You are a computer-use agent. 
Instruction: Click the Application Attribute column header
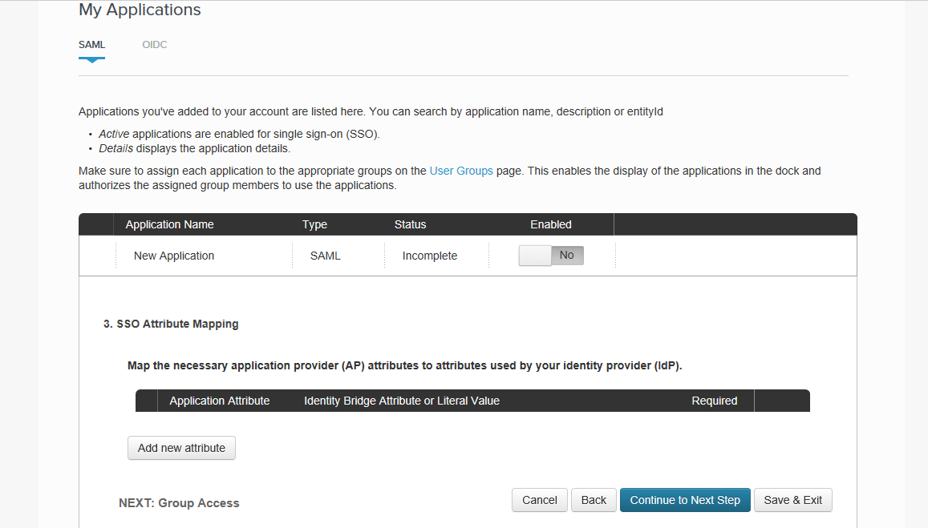click(x=220, y=401)
